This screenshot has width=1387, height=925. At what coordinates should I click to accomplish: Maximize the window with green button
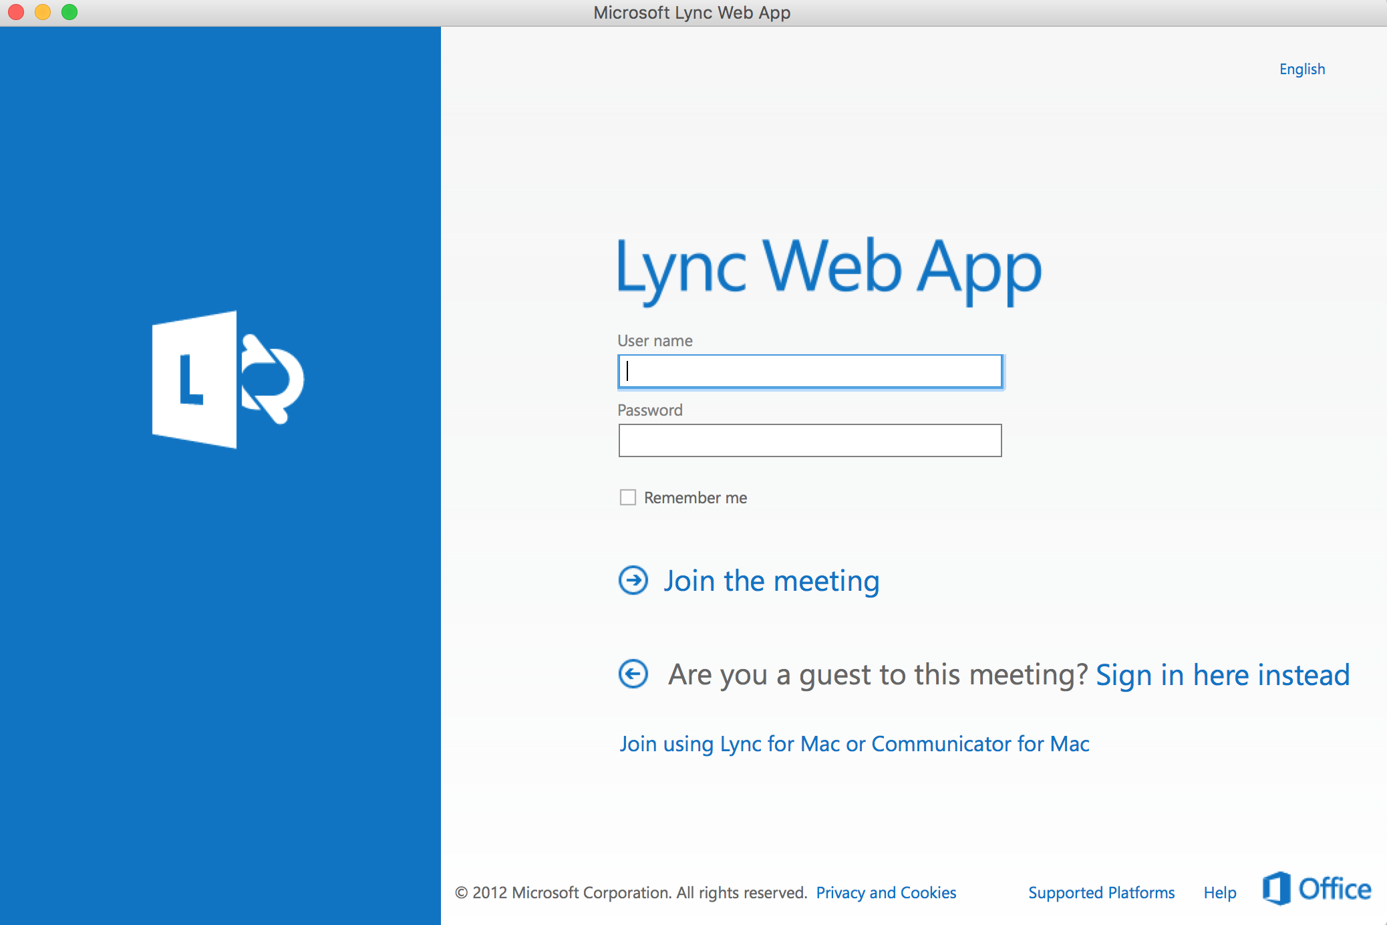69,12
